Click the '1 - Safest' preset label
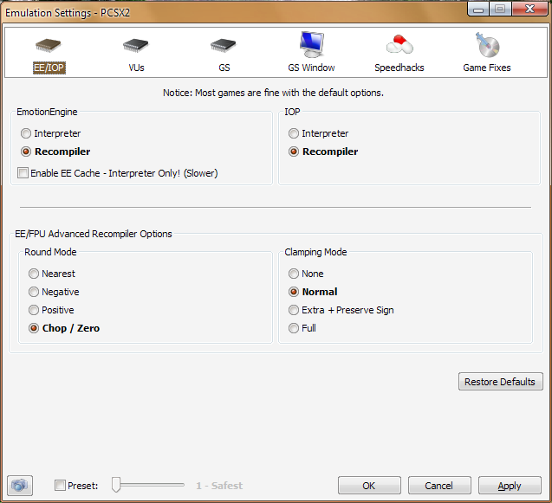This screenshot has height=503, width=552. pos(219,486)
